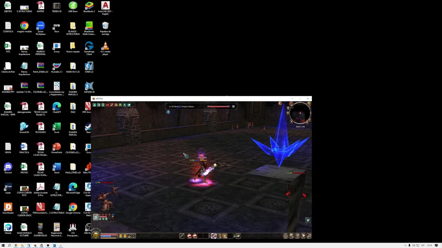Select the datosgenerales PDF file
This screenshot has height=248, width=442.
(x=24, y=108)
